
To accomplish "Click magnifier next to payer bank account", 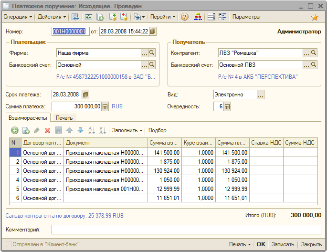I will coord(152,65).
